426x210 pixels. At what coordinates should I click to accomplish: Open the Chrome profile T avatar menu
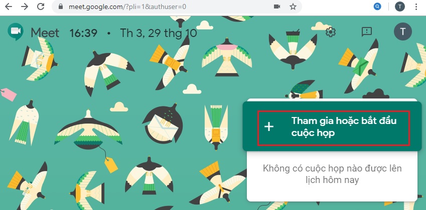tap(399, 6)
